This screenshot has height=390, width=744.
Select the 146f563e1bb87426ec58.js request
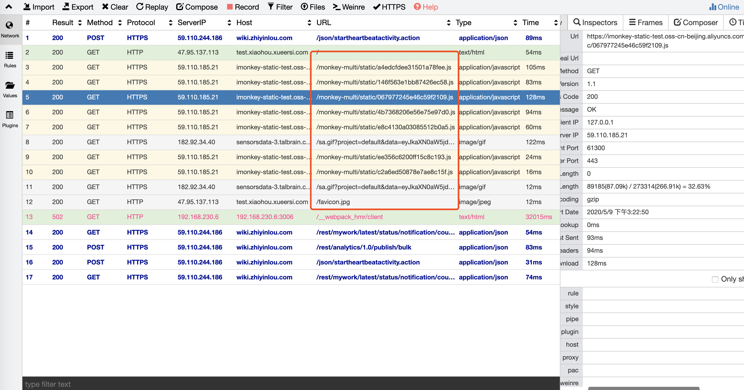pyautogui.click(x=291, y=82)
